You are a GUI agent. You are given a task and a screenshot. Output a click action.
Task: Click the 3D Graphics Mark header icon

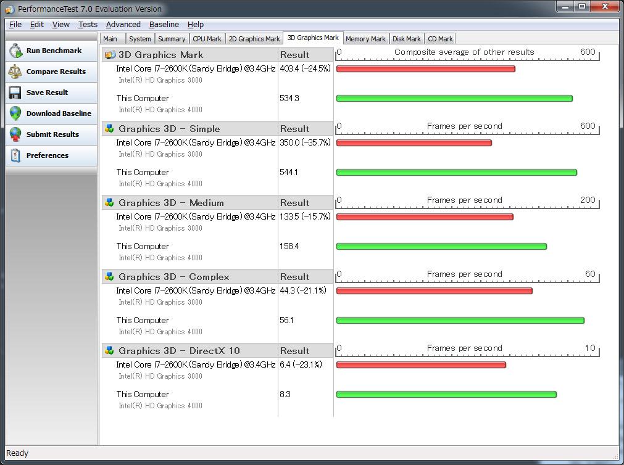(110, 55)
